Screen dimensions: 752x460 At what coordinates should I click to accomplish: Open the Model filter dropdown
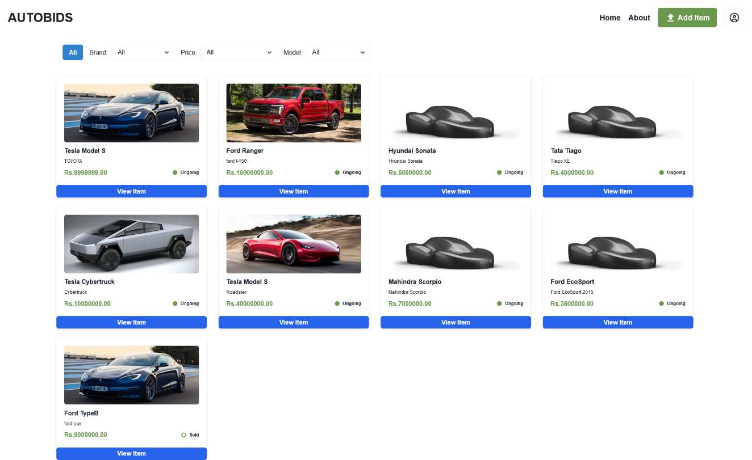tap(337, 52)
